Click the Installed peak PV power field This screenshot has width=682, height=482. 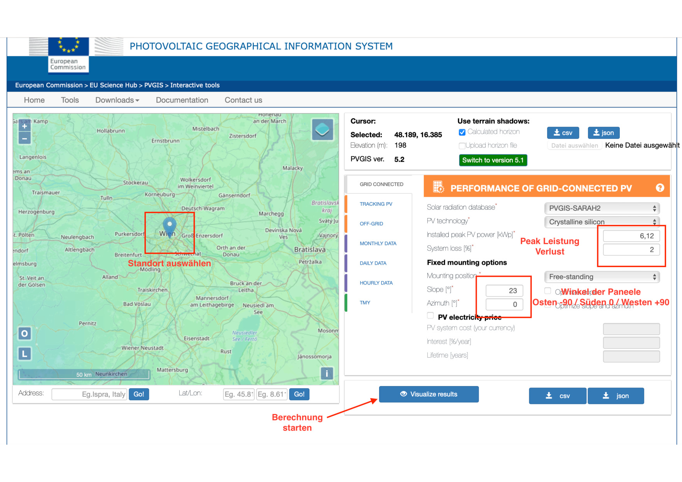coord(631,236)
